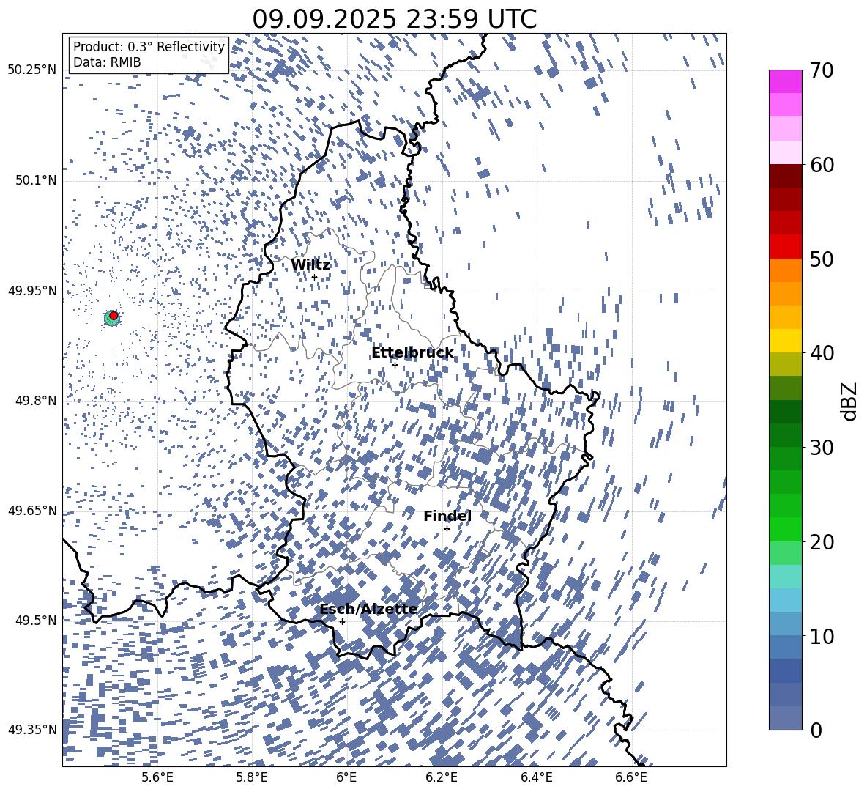
Task: Click the 6.4°E longitude label
Action: tap(537, 777)
